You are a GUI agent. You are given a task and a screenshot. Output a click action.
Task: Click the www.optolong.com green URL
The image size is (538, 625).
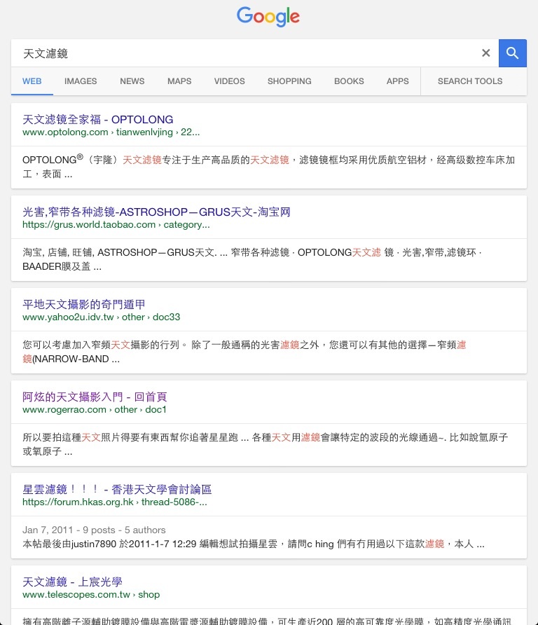65,132
